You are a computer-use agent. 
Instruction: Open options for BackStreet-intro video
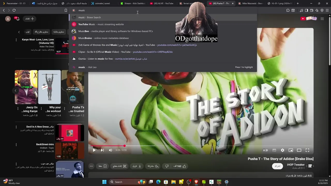pyautogui.click(x=16, y=145)
